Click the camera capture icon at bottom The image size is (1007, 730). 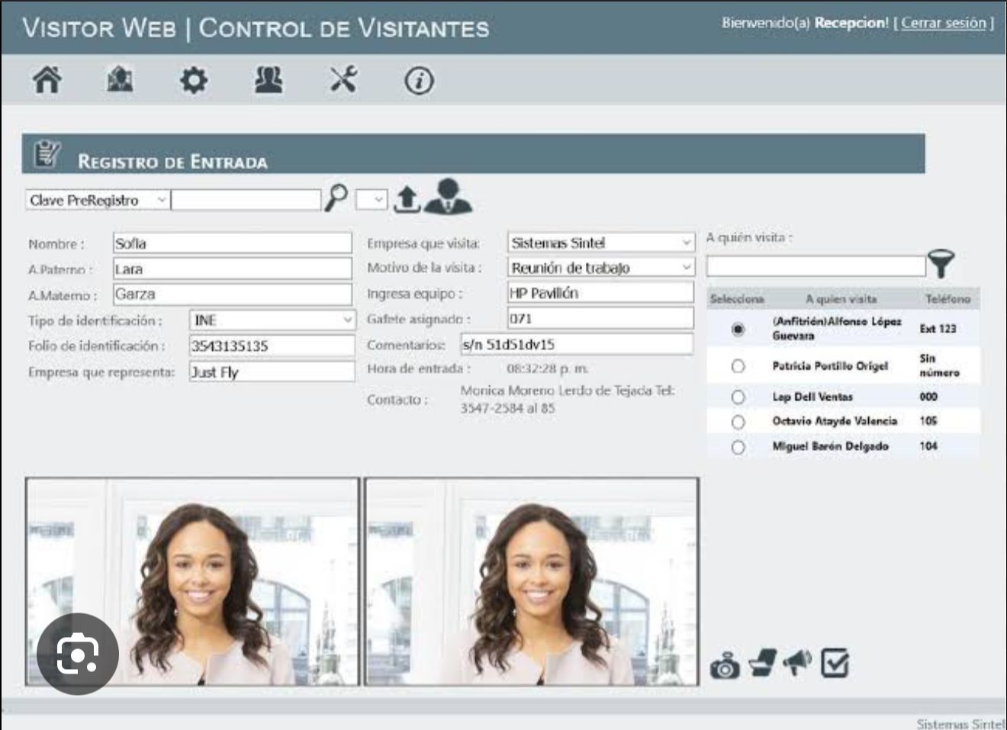(x=725, y=665)
